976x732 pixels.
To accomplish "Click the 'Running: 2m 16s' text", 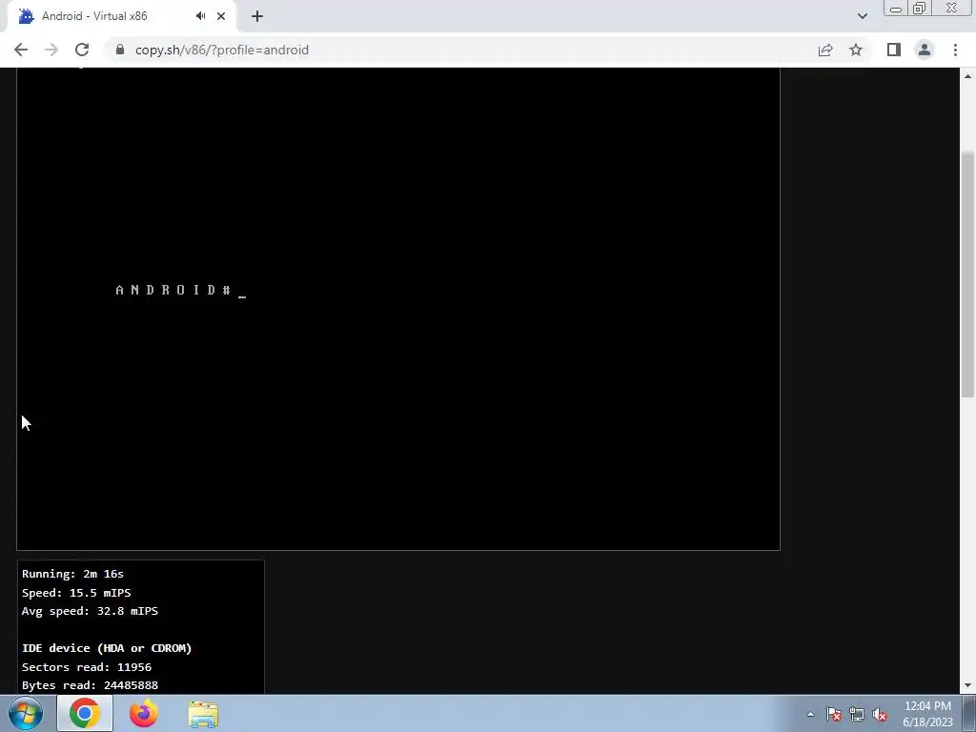I will tap(72, 574).
